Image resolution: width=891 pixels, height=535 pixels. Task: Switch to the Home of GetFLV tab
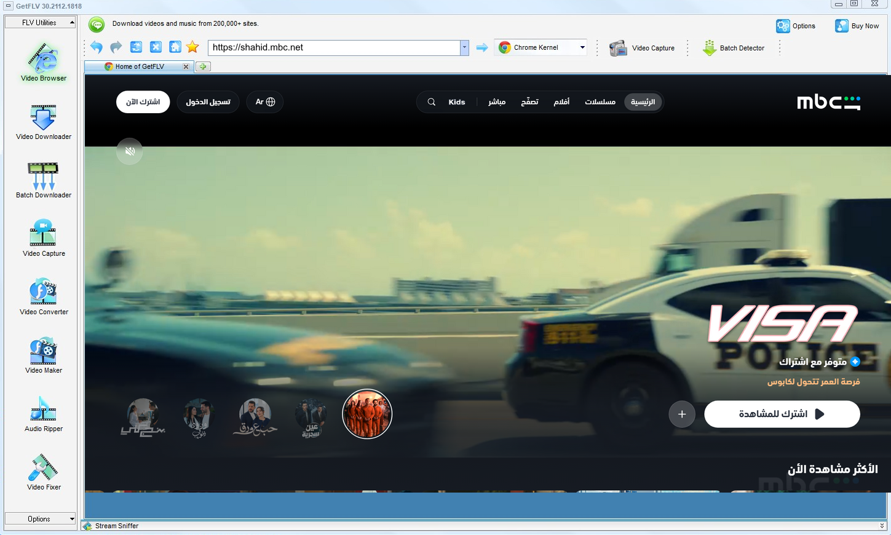pos(140,66)
